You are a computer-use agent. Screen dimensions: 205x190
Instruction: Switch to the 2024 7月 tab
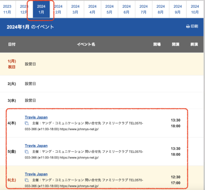(143, 9)
